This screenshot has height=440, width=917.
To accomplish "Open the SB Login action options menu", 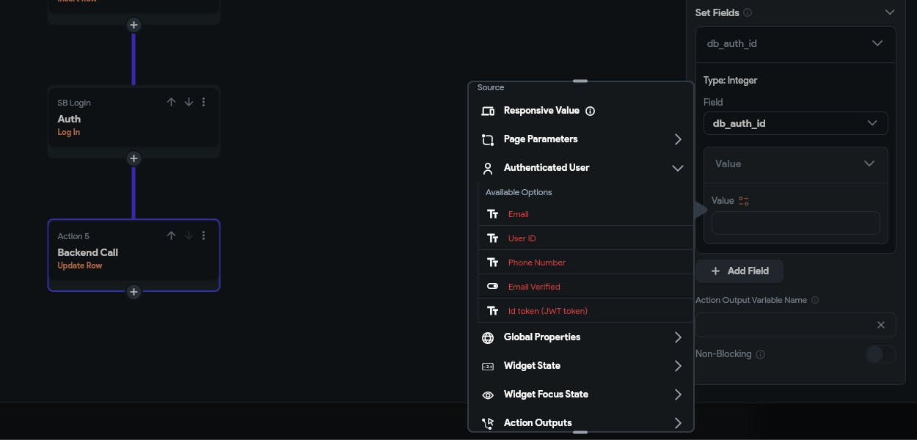I will (204, 102).
